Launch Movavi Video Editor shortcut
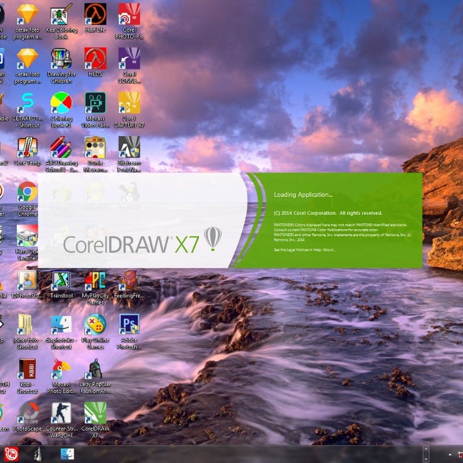The height and width of the screenshot is (463, 463). click(x=95, y=110)
